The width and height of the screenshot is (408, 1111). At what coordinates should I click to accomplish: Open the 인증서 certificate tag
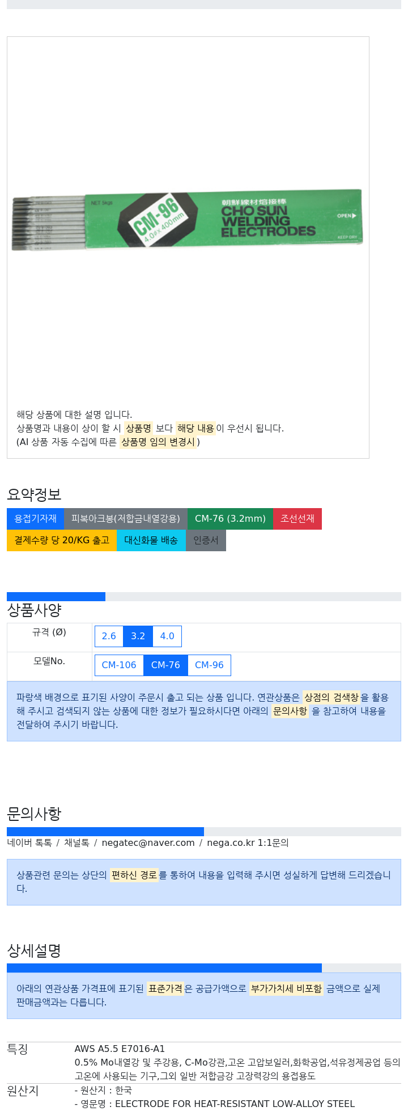[206, 540]
